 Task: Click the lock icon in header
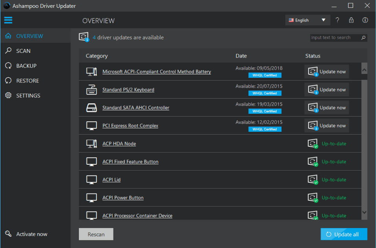click(351, 20)
